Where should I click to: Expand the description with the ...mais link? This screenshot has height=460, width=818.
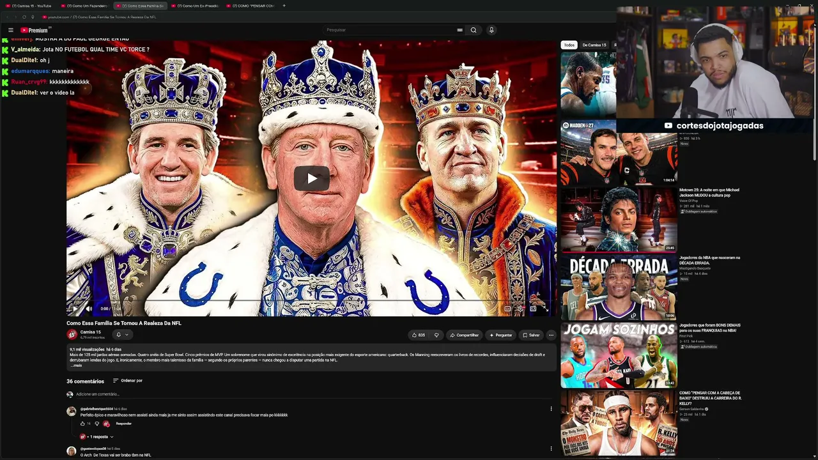point(76,365)
